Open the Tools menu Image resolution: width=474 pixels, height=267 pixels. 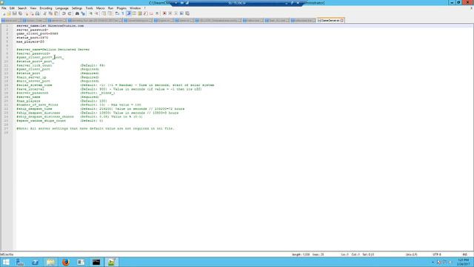tap(89, 8)
